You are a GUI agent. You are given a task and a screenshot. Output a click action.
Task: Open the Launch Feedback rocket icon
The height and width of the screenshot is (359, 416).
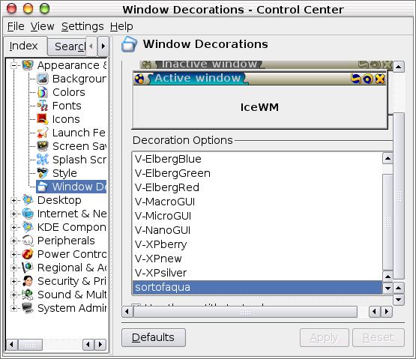pyautogui.click(x=43, y=133)
